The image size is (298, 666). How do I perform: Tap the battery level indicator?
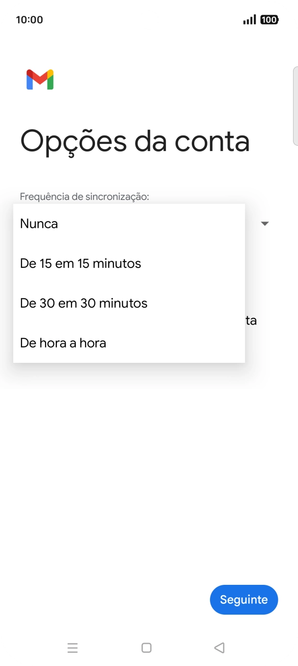click(x=270, y=20)
